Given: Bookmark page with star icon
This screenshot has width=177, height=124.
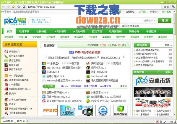Looking at the screenshot, I should pyautogui.click(x=19, y=7).
